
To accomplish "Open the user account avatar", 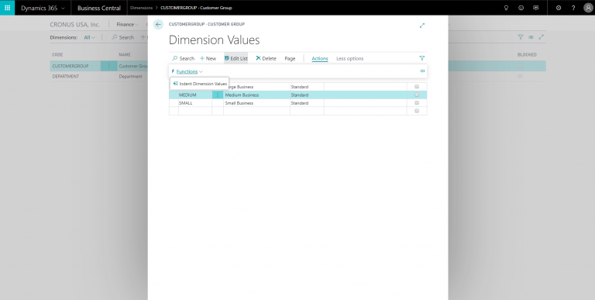I will click(588, 8).
